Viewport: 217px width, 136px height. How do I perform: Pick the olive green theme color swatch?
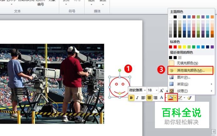click(198, 17)
